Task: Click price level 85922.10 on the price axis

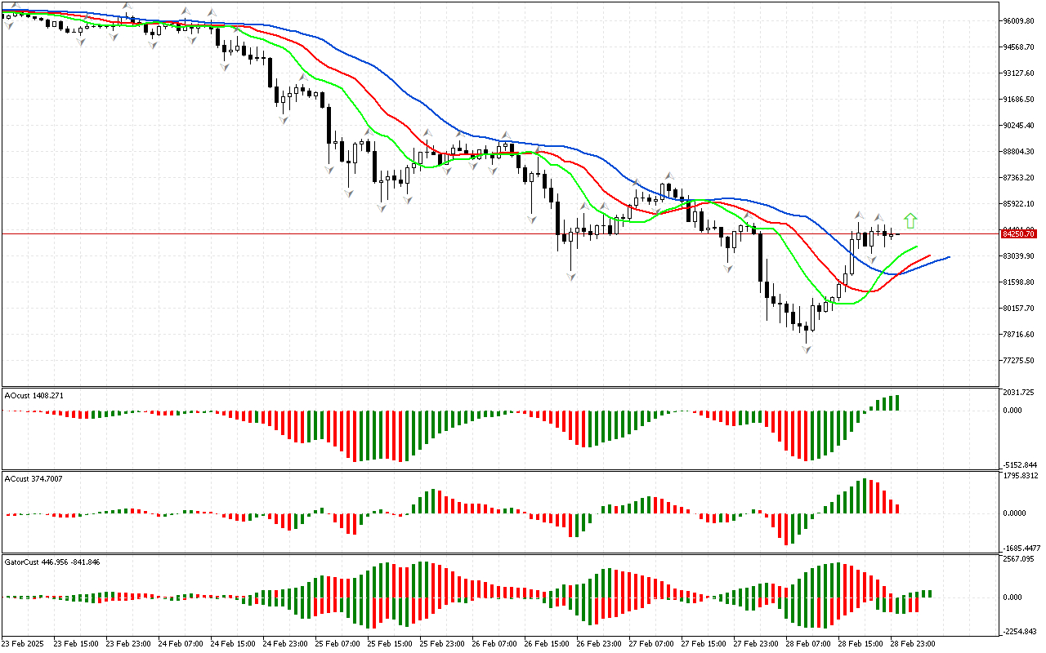Action: click(1018, 204)
